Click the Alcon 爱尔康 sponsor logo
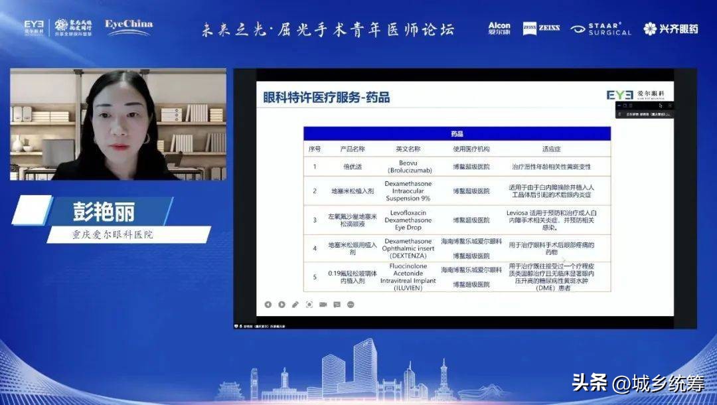 [499, 28]
